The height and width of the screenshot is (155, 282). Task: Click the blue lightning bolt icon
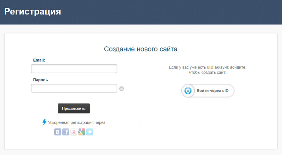pos(44,122)
